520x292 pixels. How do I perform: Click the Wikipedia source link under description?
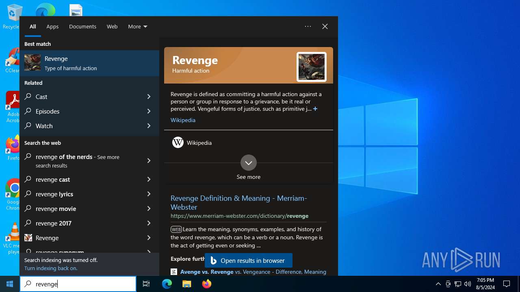[x=183, y=120]
